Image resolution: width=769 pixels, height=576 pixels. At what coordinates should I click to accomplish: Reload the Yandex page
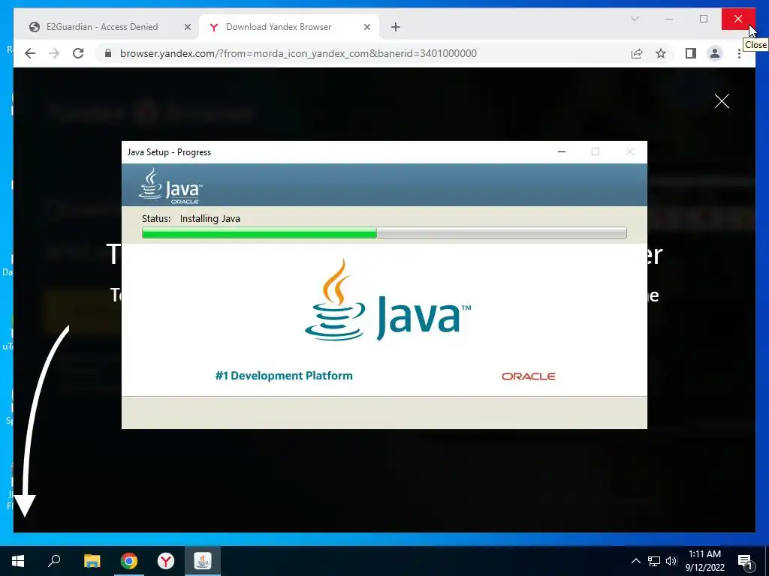coord(78,53)
